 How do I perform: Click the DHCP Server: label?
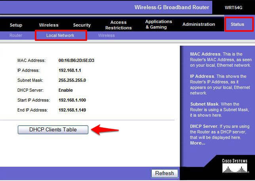pos(30,90)
